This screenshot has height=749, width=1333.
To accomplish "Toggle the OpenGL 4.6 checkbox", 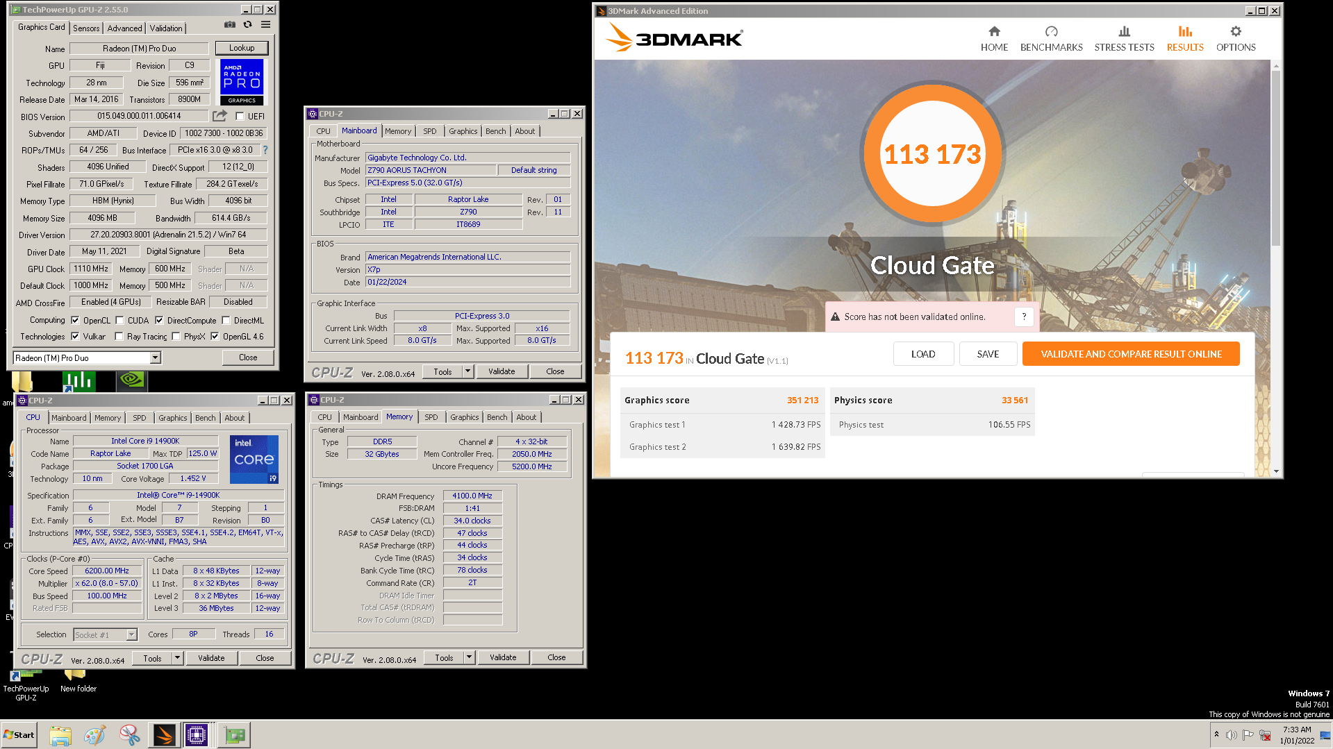I will (x=215, y=337).
